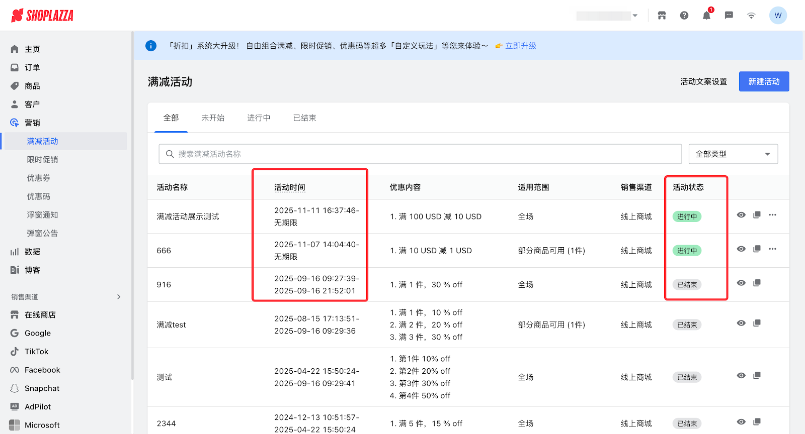Viewport: 805px width, 434px height.
Task: Click the network status wifi icon
Action: click(x=751, y=16)
